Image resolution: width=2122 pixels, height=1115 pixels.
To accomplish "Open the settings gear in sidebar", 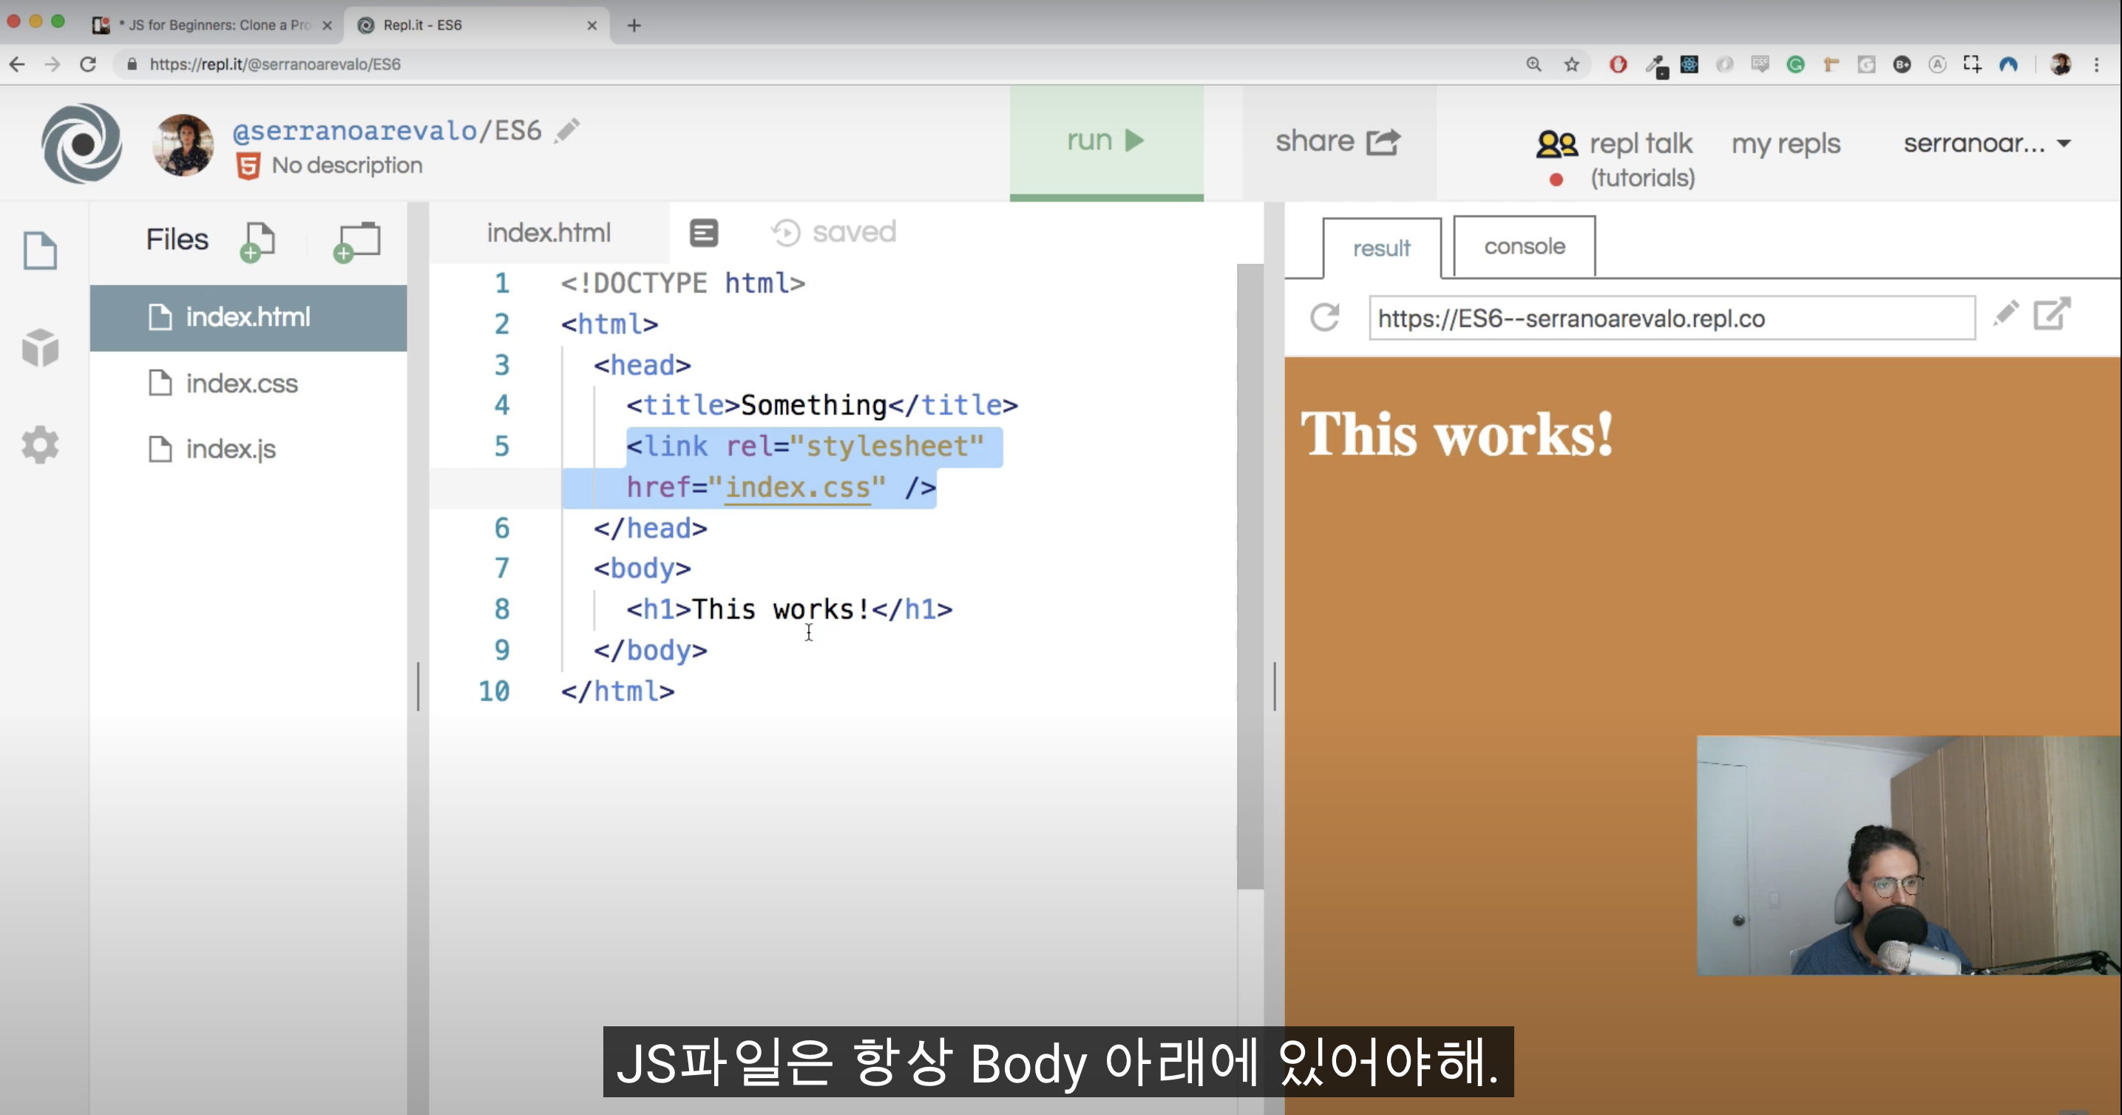I will click(39, 446).
